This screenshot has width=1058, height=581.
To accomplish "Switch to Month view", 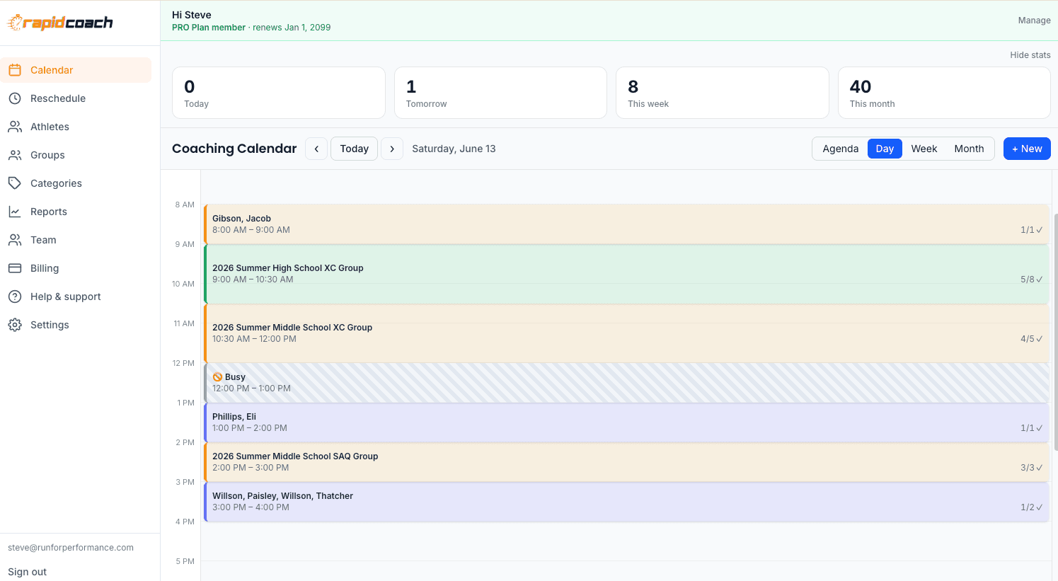I will (x=969, y=149).
